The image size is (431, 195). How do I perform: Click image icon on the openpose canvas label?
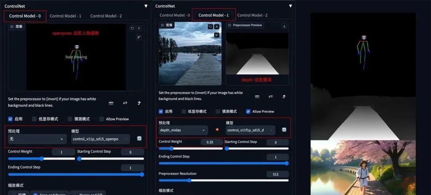[x=12, y=27]
